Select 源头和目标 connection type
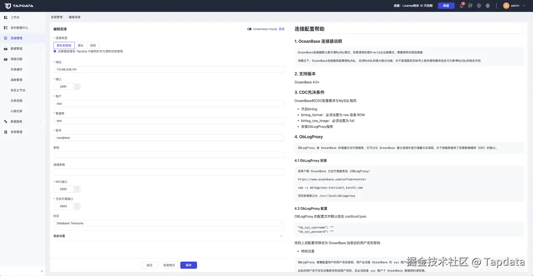533x276 pixels. [64, 45]
